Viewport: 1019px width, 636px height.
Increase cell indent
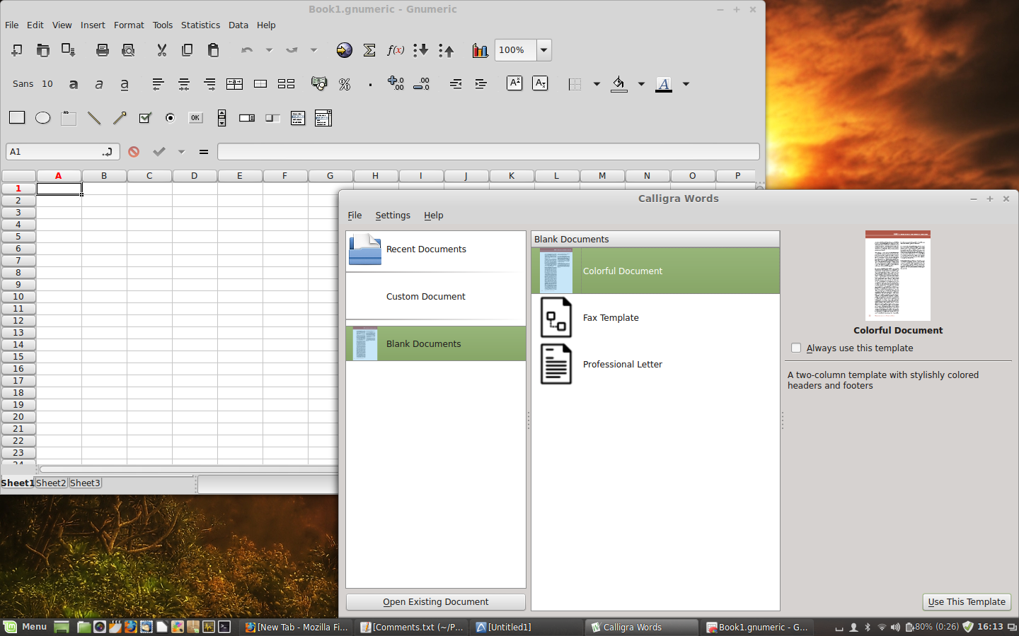[481, 84]
